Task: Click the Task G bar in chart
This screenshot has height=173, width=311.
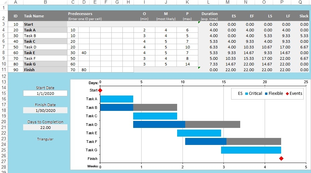Action: (251, 150)
